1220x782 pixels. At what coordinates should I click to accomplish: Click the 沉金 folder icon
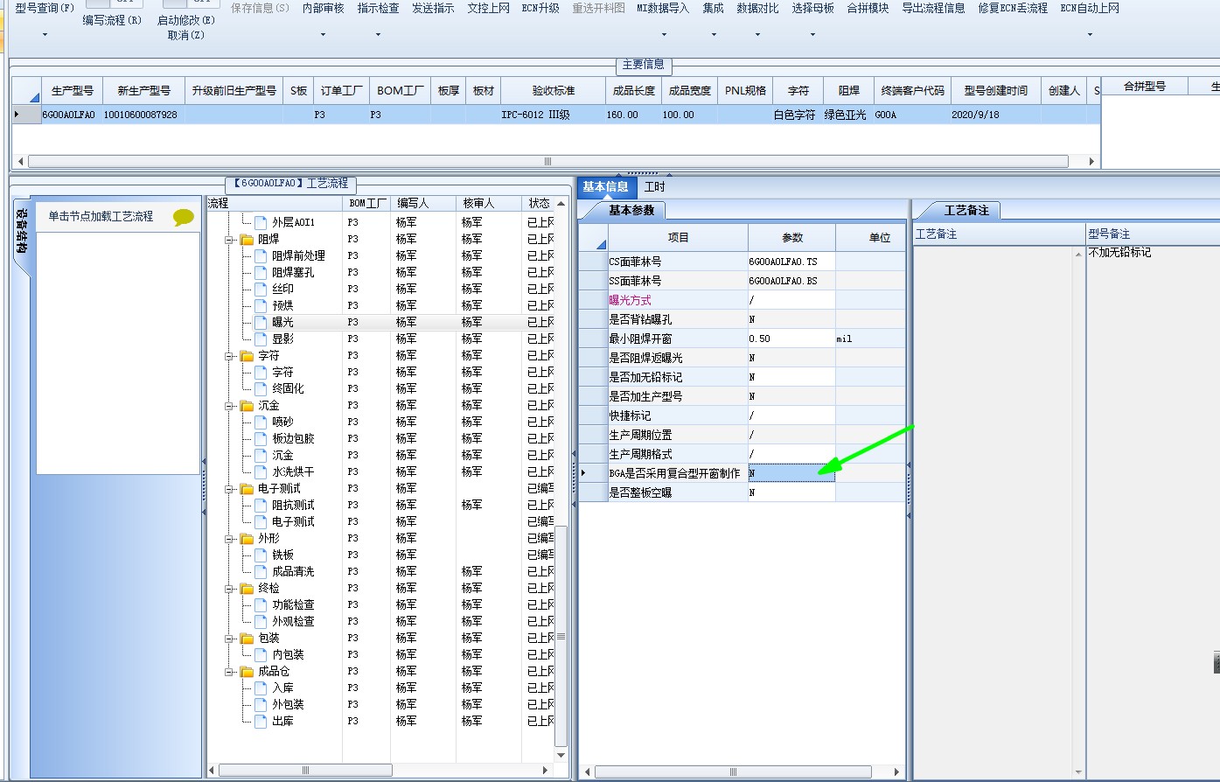tap(247, 406)
